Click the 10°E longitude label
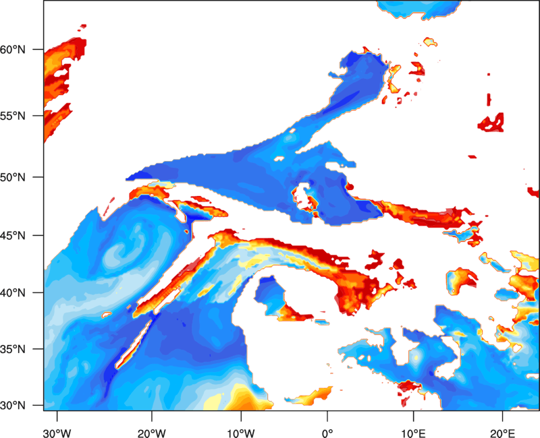This screenshot has width=540, height=438. tap(413, 433)
